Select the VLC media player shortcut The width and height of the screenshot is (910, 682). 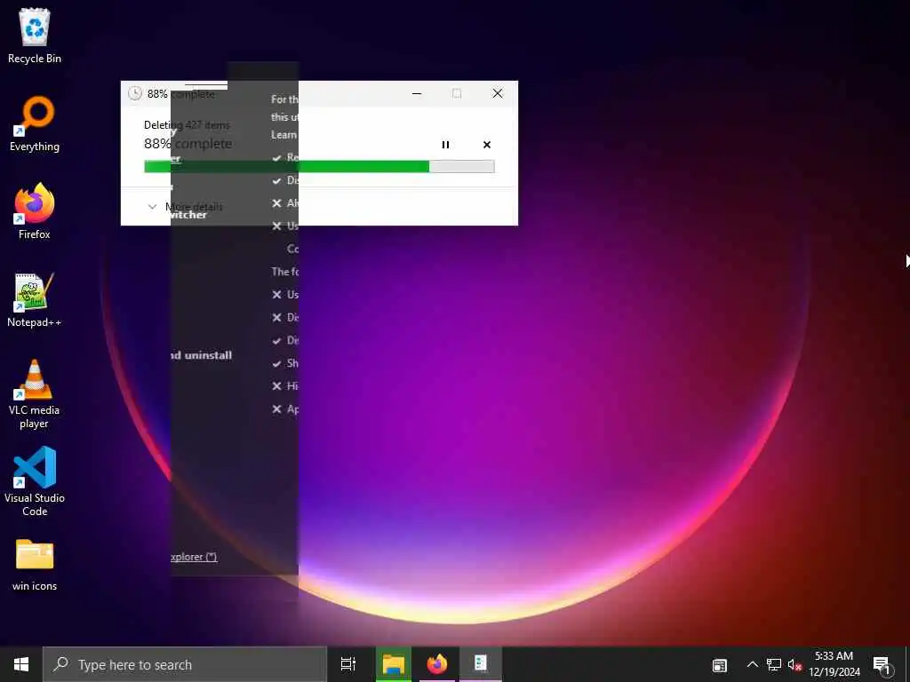pos(35,394)
